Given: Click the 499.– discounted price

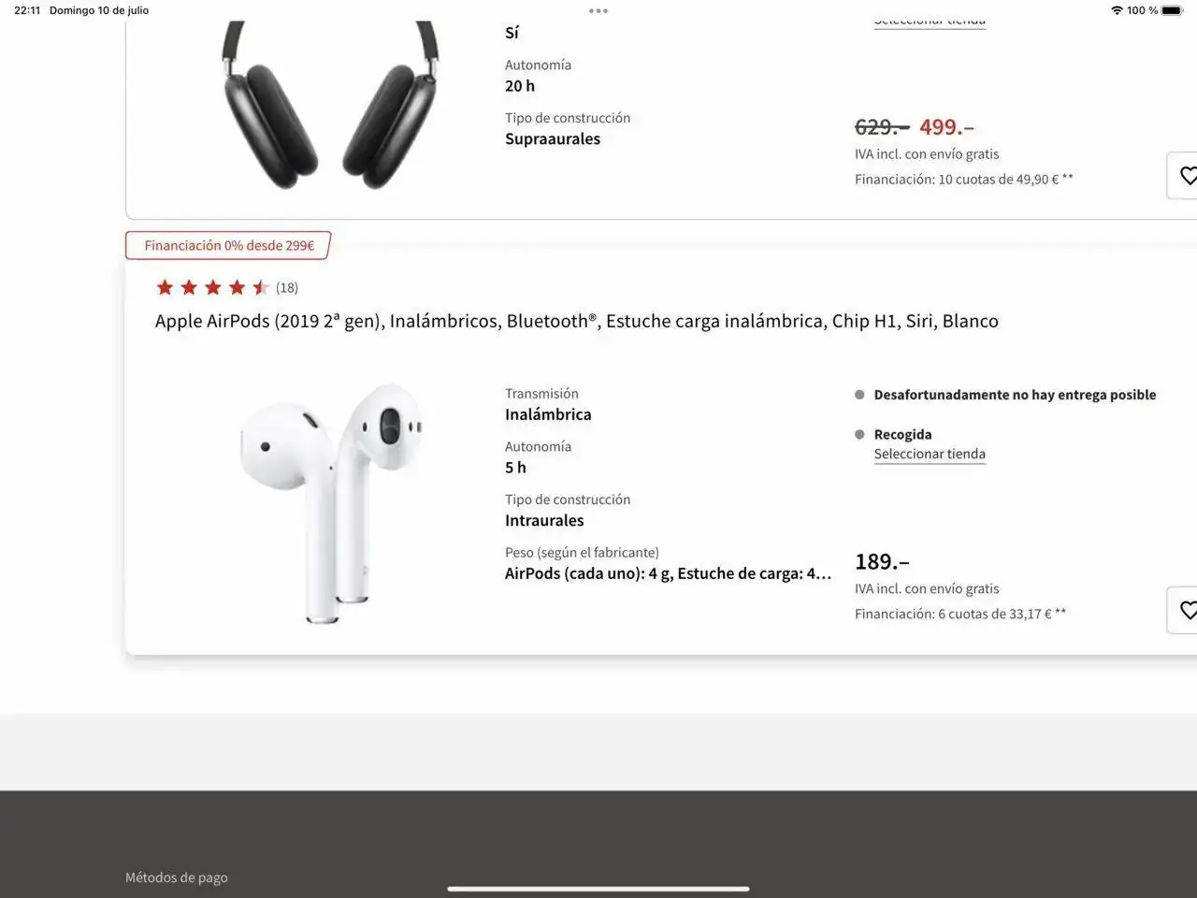Looking at the screenshot, I should [946, 126].
